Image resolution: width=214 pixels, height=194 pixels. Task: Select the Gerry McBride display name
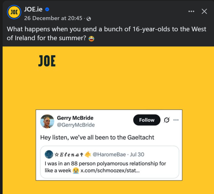(x=75, y=118)
